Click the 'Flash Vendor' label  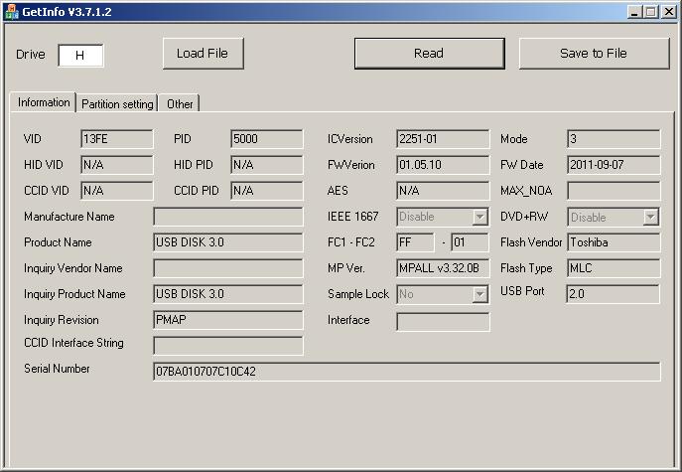pos(531,242)
